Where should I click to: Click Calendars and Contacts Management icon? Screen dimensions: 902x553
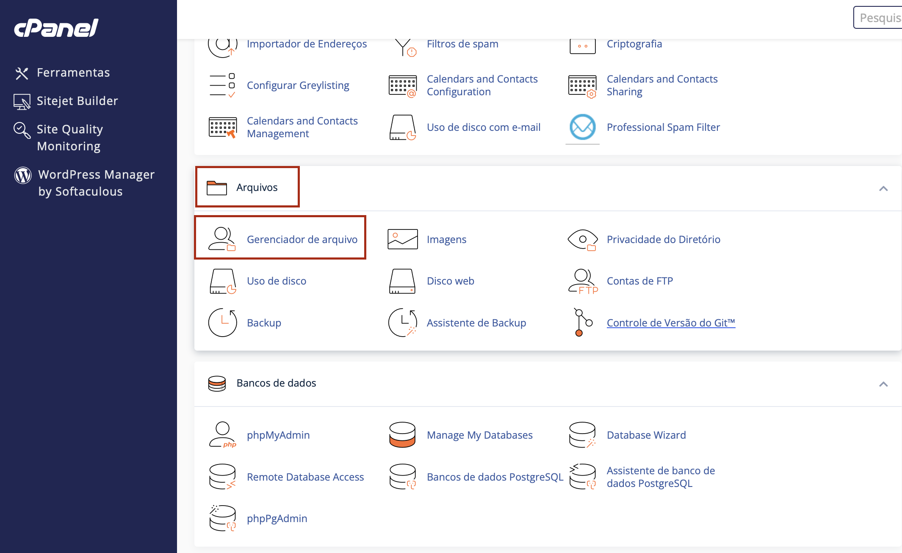tap(222, 127)
